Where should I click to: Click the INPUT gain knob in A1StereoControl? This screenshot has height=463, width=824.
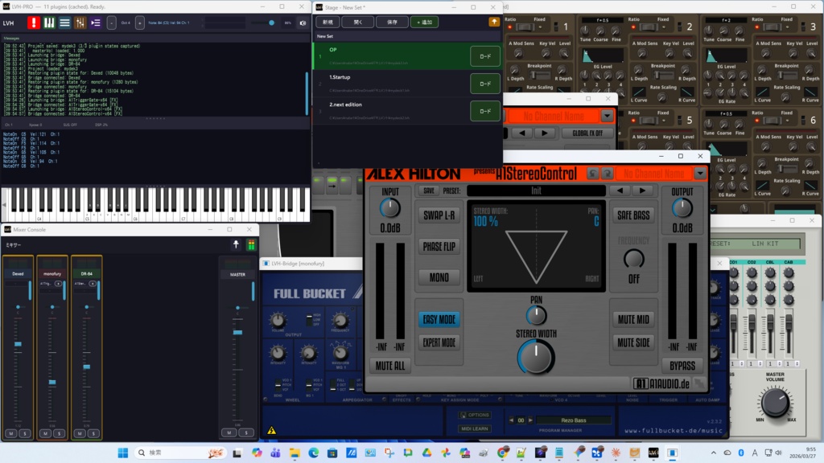(x=390, y=208)
